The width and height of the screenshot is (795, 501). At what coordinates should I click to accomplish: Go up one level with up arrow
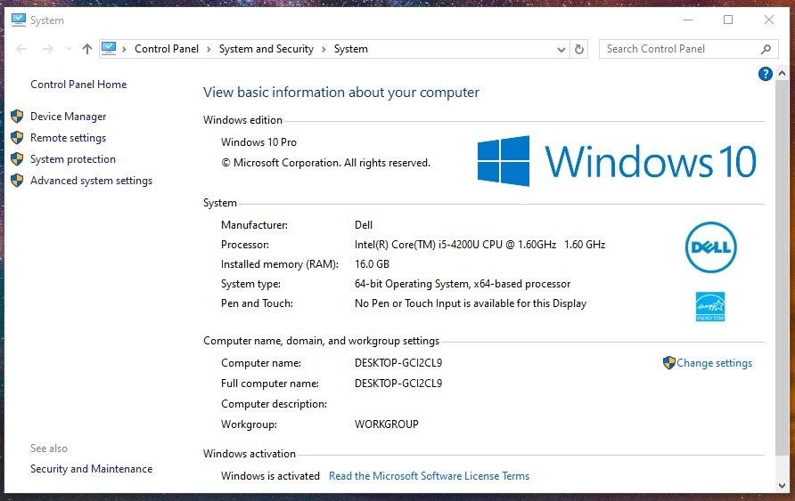click(x=87, y=49)
